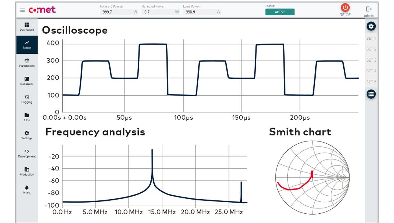This screenshot has width=394, height=223.
Task: Click the ACTIVE status indicator
Action: click(x=280, y=12)
